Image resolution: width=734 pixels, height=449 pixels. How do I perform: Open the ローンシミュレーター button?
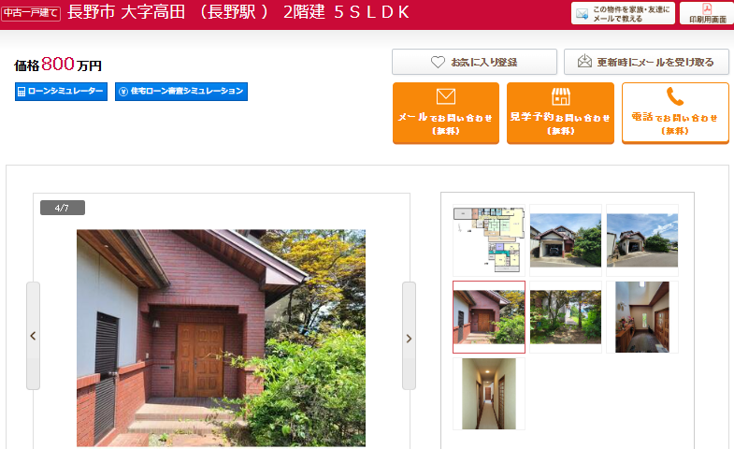click(x=61, y=92)
